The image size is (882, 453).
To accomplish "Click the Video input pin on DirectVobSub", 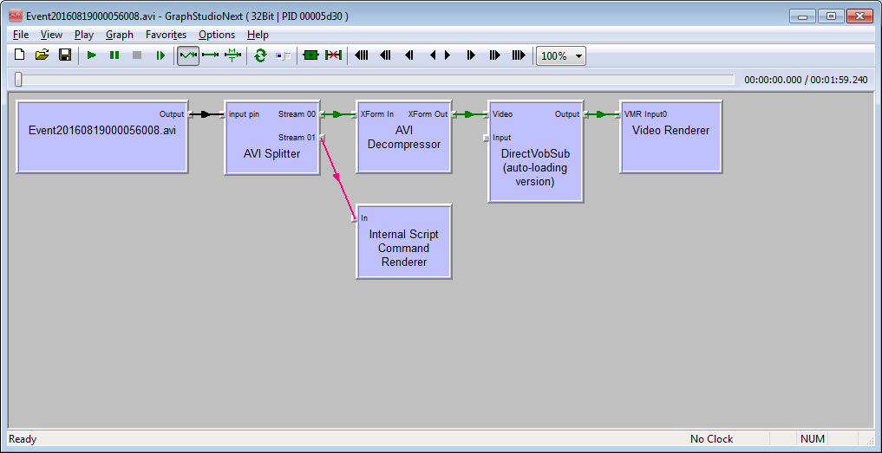I will (x=486, y=114).
